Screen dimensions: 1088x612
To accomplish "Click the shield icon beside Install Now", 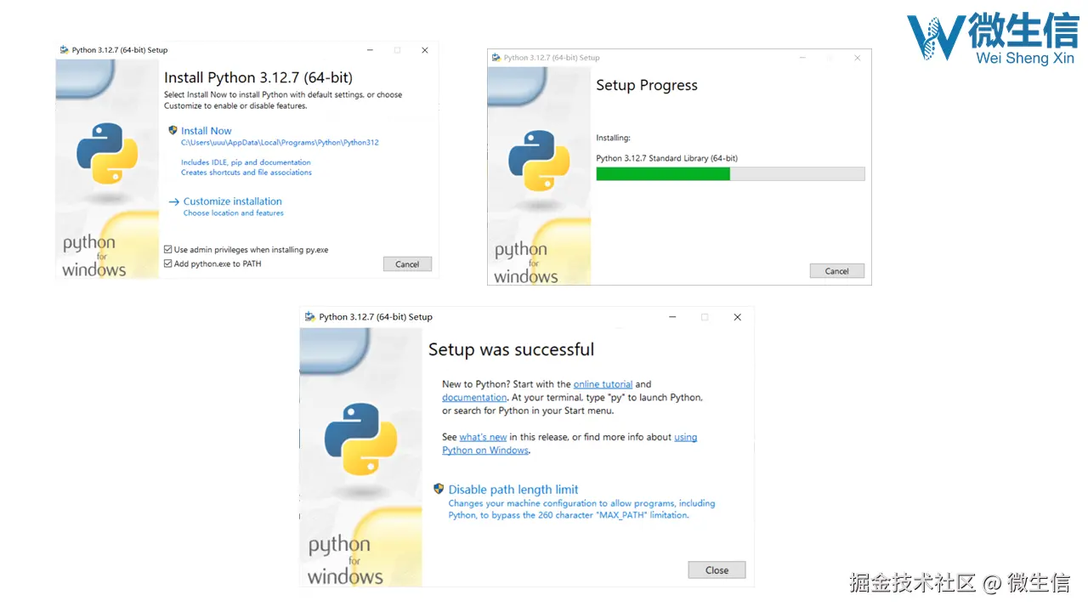I will [x=173, y=130].
